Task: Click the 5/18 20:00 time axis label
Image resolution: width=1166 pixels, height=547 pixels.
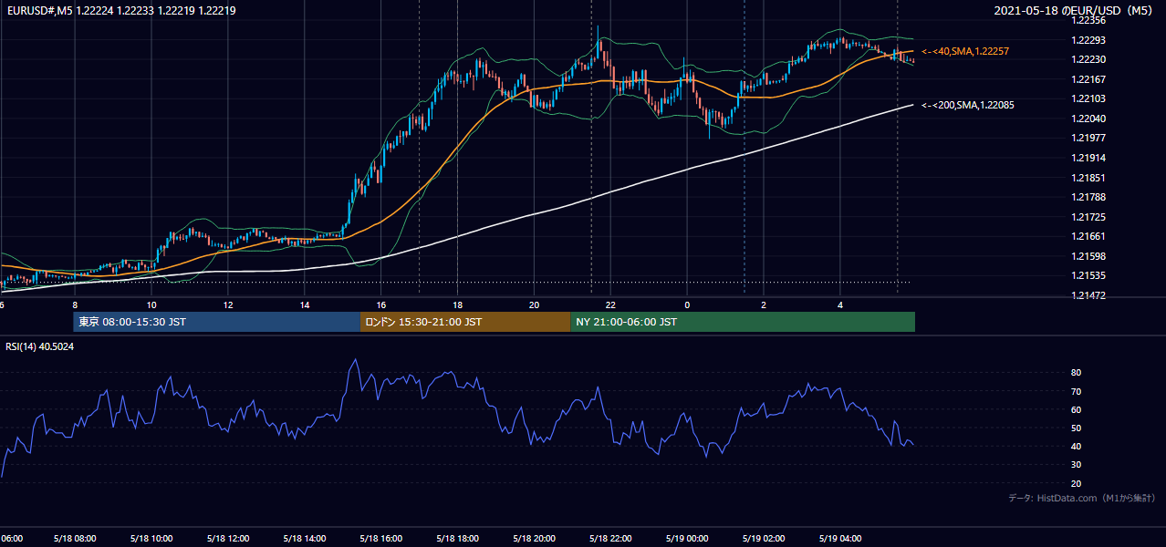Action: (534, 538)
